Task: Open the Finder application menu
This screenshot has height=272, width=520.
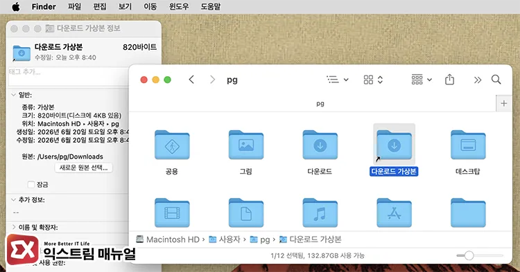Action: pyautogui.click(x=44, y=7)
